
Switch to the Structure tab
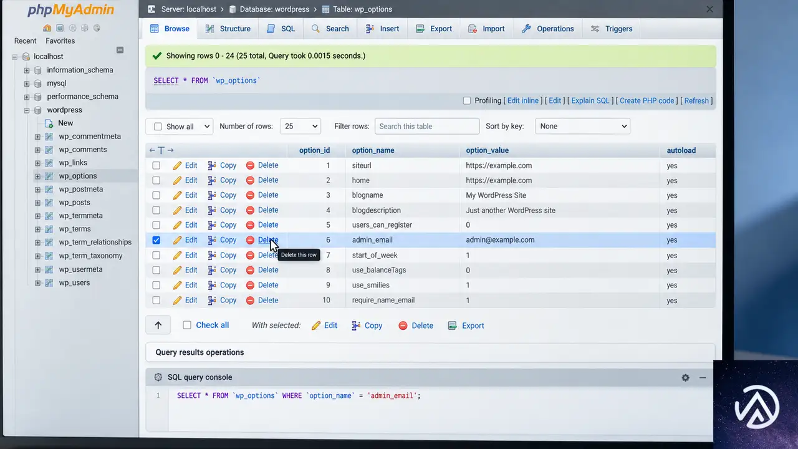click(228, 29)
